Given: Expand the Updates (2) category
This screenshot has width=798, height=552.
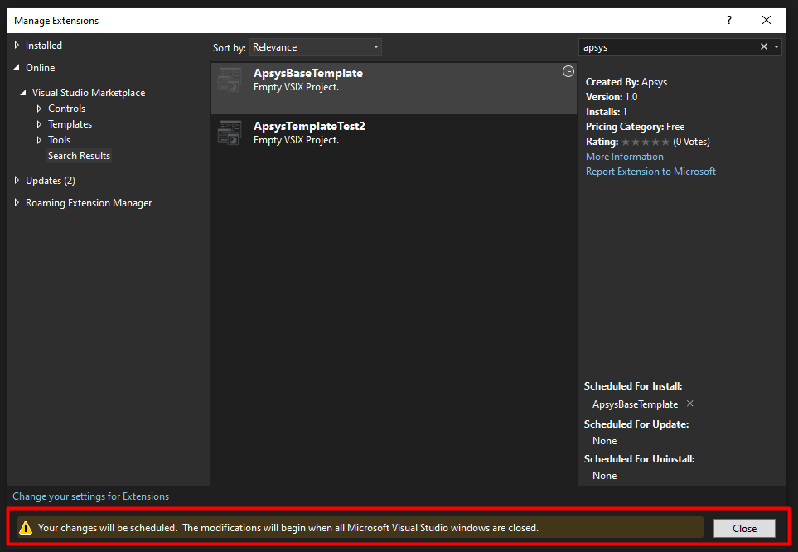Looking at the screenshot, I should click(18, 181).
